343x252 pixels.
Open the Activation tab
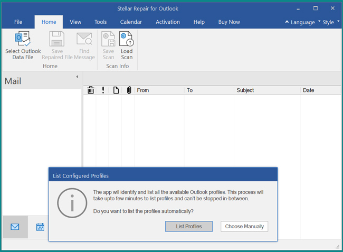(x=168, y=22)
